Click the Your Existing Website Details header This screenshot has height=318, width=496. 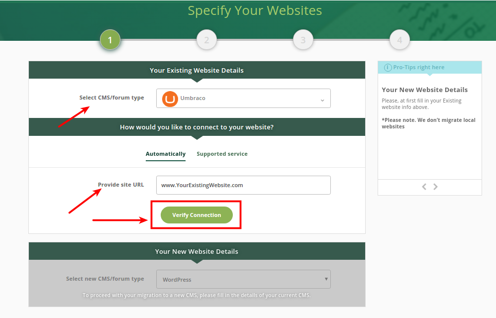point(197,70)
